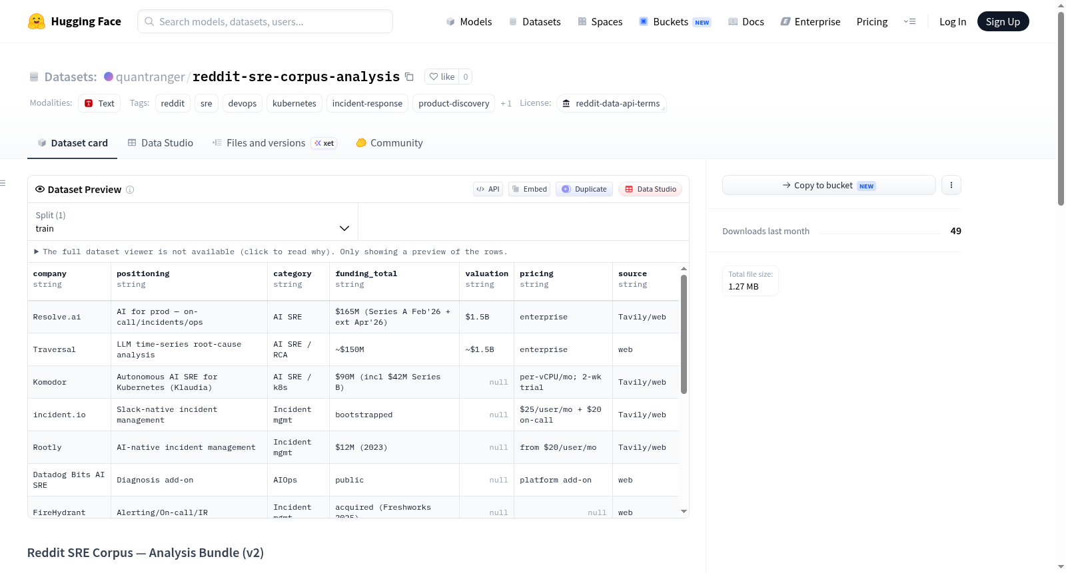Click the Datasets breadcrumb icon

(34, 77)
